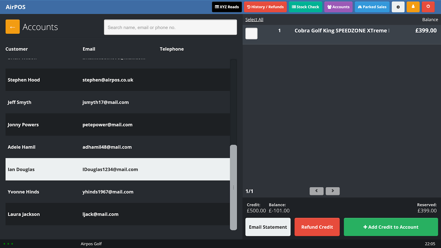The width and height of the screenshot is (441, 248).
Task: Tick the checkbox for Cobra Golf King item
Action: pyautogui.click(x=251, y=34)
